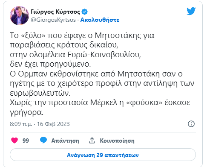Click the Γιώργος Κύρτσος display name

pyautogui.click(x=55, y=12)
